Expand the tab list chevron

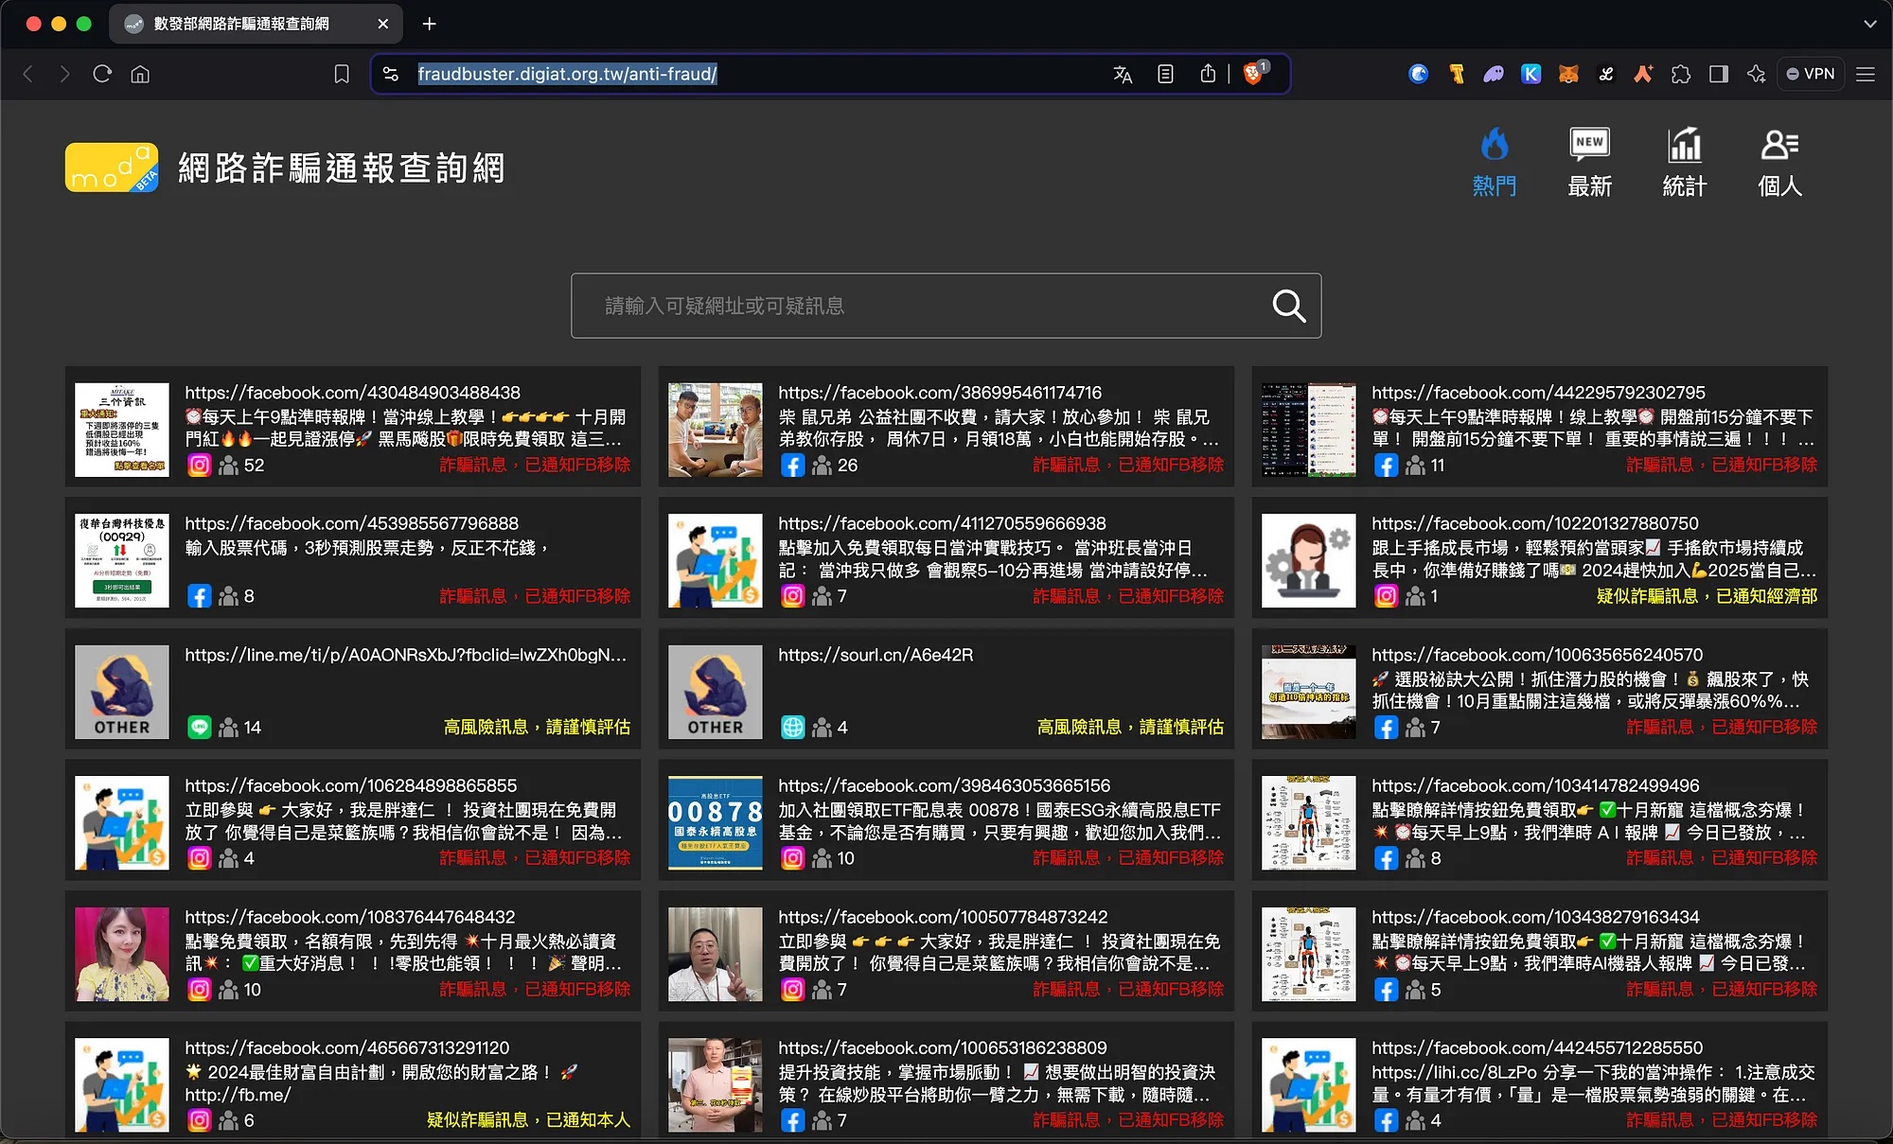(x=1869, y=24)
